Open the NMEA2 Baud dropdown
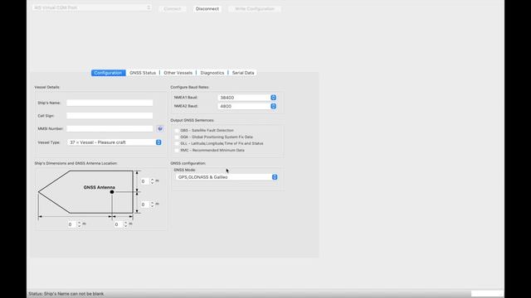The height and width of the screenshot is (298, 531). point(247,106)
